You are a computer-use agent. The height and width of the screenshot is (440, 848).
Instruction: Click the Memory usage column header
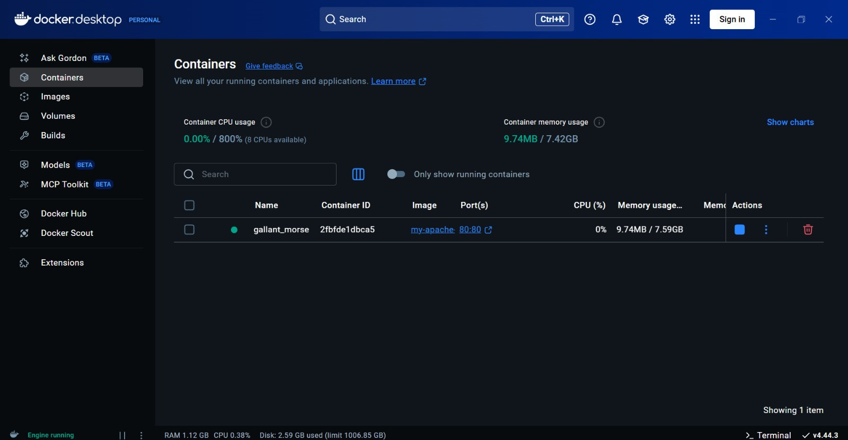tap(650, 205)
